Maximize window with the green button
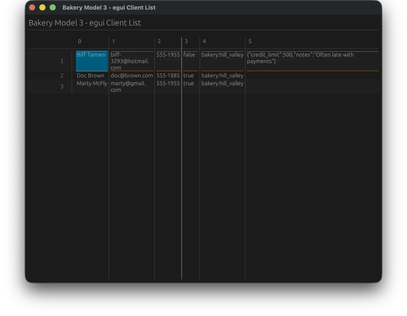This screenshot has width=407, height=316. tap(53, 8)
